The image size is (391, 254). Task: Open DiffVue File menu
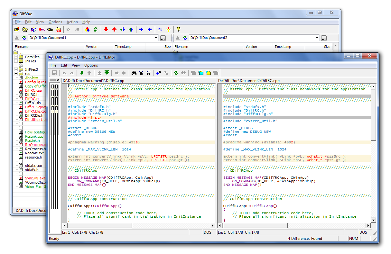(x=18, y=22)
